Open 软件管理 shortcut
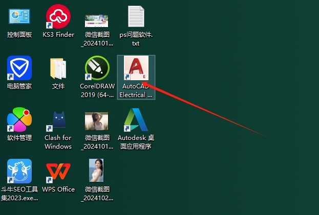The image size is (319, 215). (x=19, y=120)
